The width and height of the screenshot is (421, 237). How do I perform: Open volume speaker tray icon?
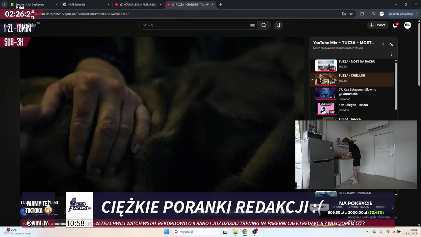point(393,232)
